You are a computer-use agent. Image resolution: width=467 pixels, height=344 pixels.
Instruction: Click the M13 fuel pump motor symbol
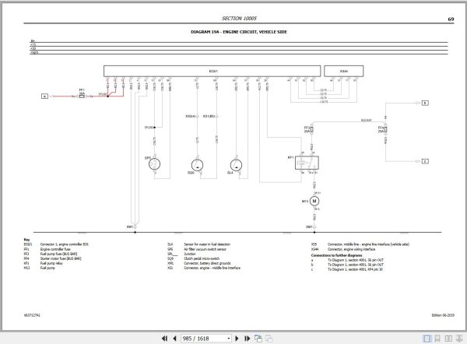point(314,201)
